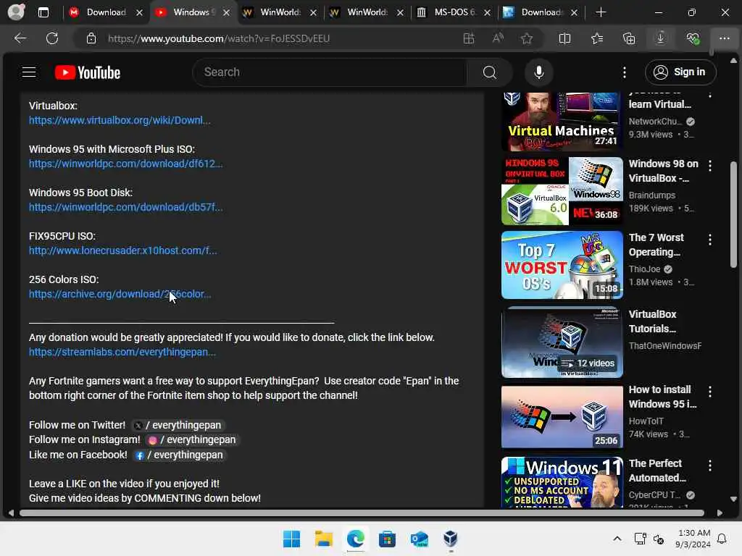Launch File Explorer from taskbar
This screenshot has width=742, height=556.
[324, 539]
